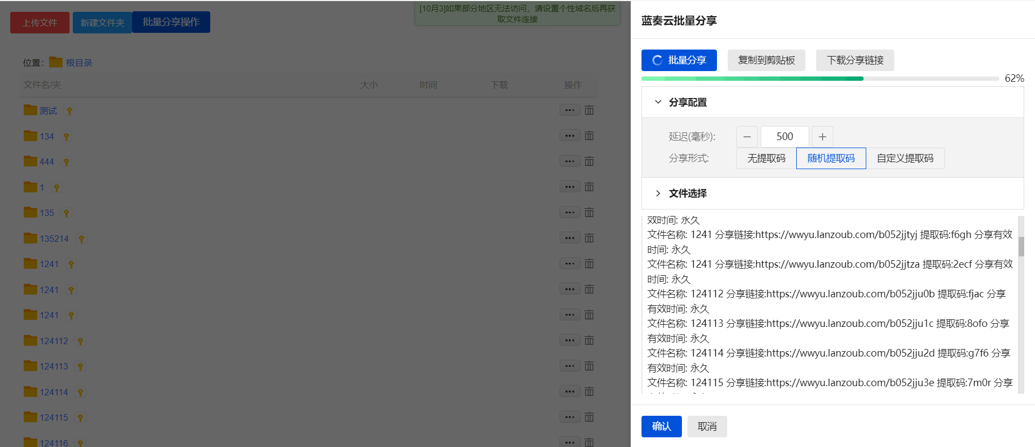Increase delay with the plus stepper
The image size is (1035, 447).
822,137
